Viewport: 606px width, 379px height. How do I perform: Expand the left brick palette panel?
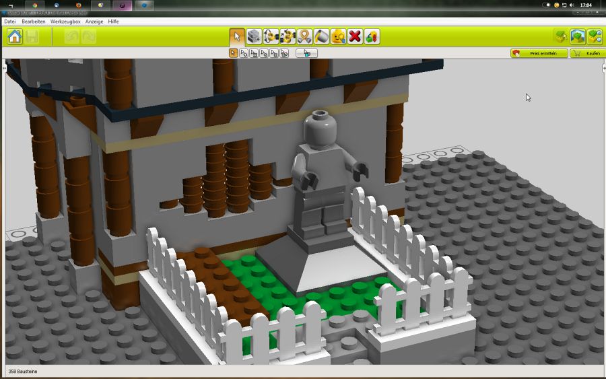tap(3, 68)
